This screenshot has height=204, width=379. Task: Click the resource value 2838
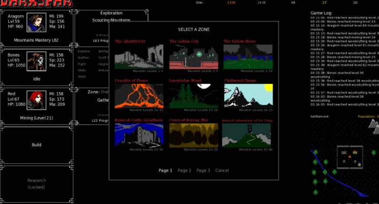pos(261,3)
